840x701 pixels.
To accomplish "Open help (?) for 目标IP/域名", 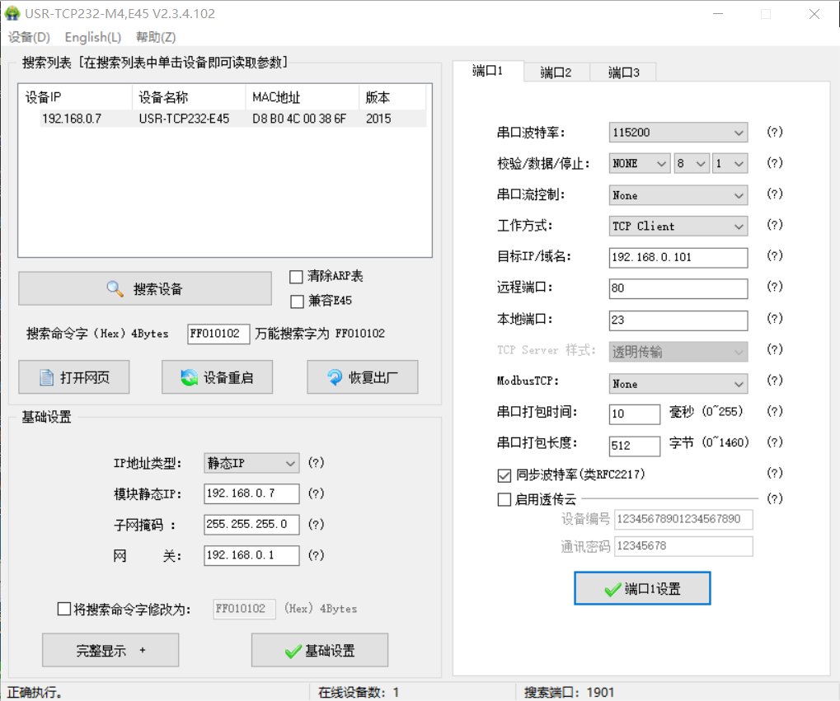I will click(775, 256).
